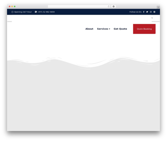
Task: Click the round button right of address bar
Action: (114, 6)
